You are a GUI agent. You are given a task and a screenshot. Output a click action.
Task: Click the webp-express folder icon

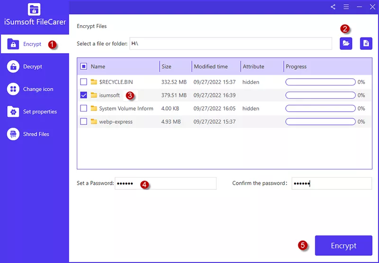94,122
